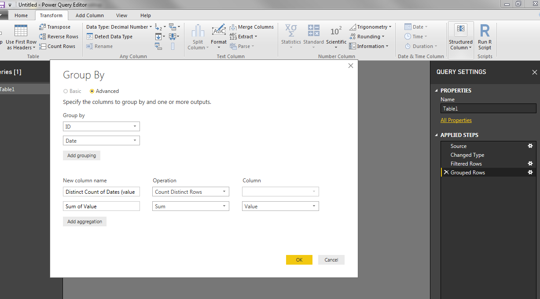Screen dimensions: 540x299
Task: Open the Value column dropdown
Action: 280,206
